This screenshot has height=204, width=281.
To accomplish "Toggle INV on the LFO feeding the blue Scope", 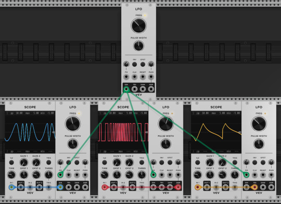I will (69, 162).
